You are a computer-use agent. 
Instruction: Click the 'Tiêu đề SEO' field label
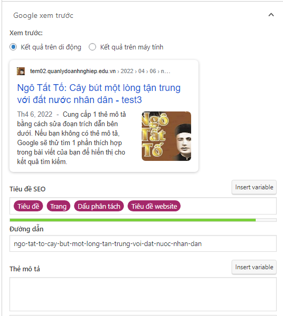tap(28, 189)
